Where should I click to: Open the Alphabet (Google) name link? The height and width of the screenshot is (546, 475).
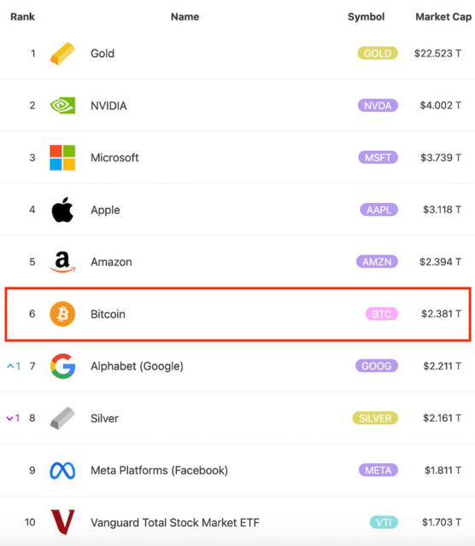point(137,366)
